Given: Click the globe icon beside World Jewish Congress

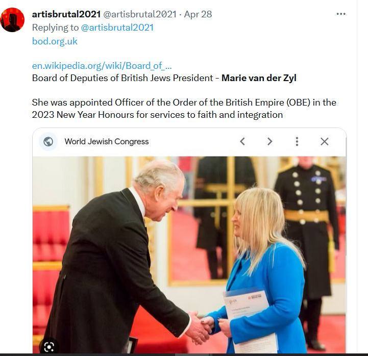Looking at the screenshot, I should [48, 142].
